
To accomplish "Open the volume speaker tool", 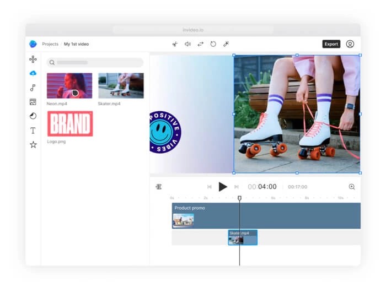I will point(187,44).
